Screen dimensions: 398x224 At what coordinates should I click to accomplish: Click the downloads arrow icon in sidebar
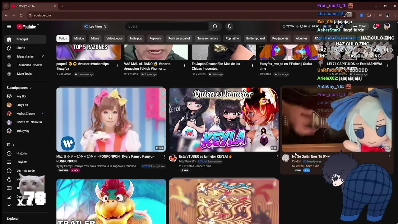pos(9,196)
